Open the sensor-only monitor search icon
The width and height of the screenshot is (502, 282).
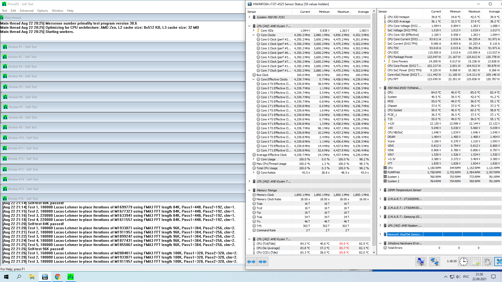click(421, 262)
